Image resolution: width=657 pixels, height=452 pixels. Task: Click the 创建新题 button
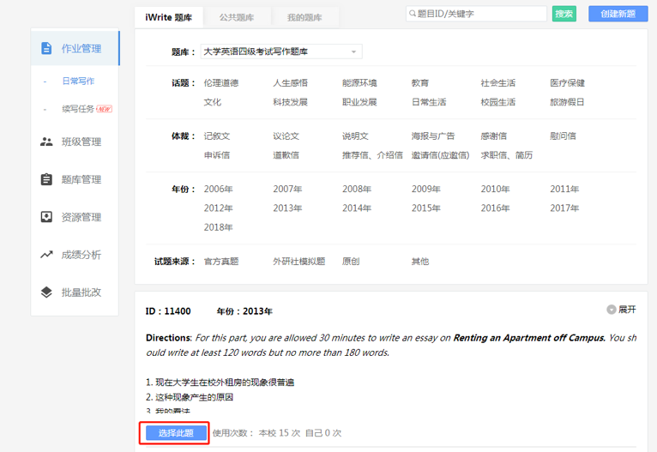coord(618,14)
